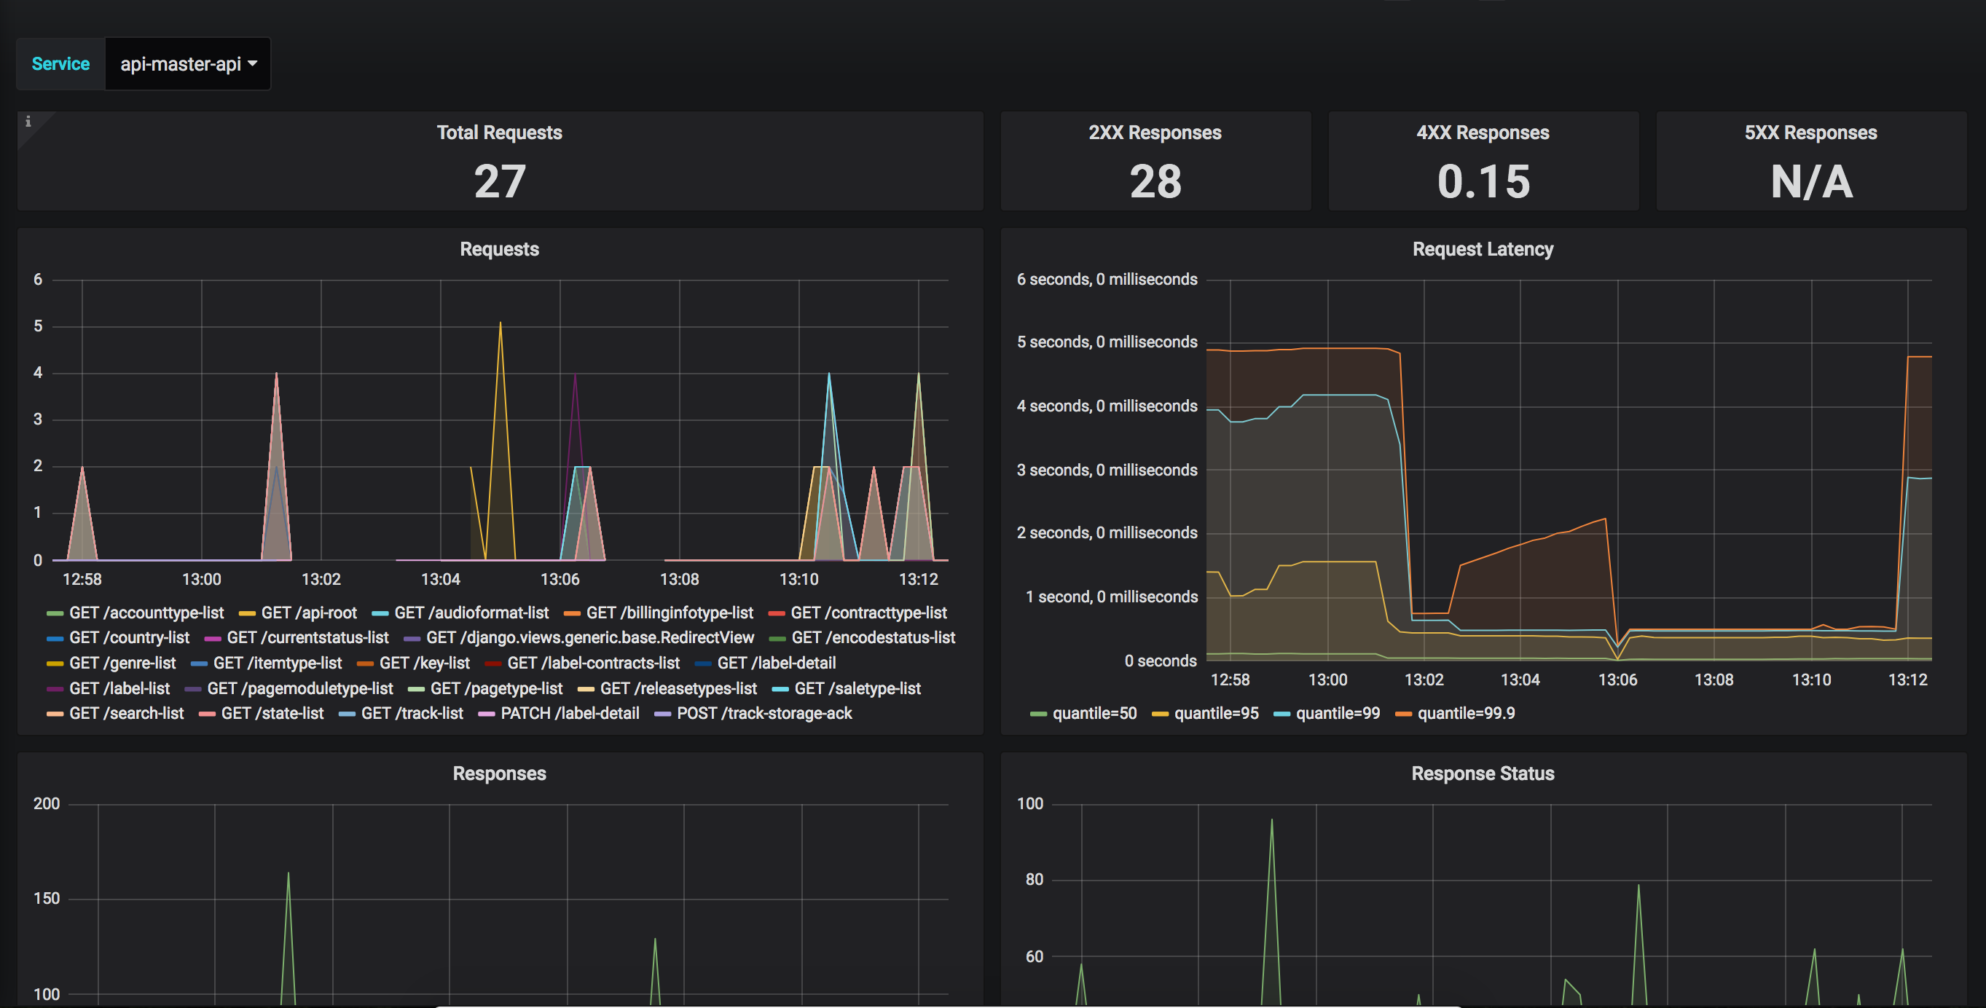Click the 5XX Responses panel header
The image size is (1986, 1008).
(1810, 133)
